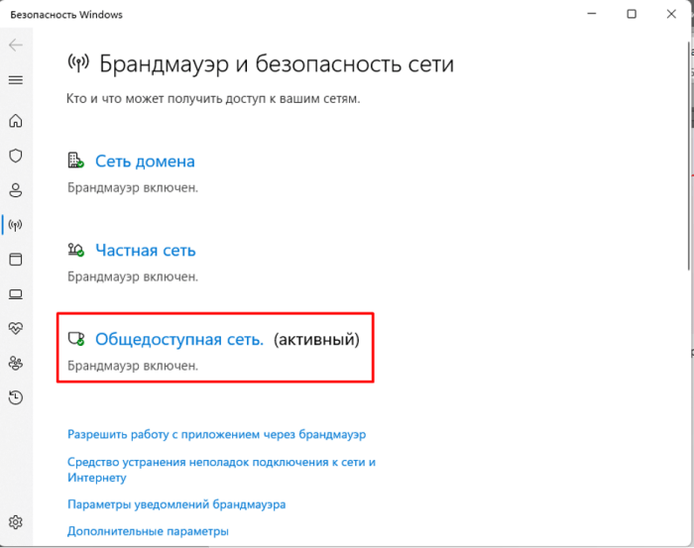Open Account protection person icon

coord(16,190)
